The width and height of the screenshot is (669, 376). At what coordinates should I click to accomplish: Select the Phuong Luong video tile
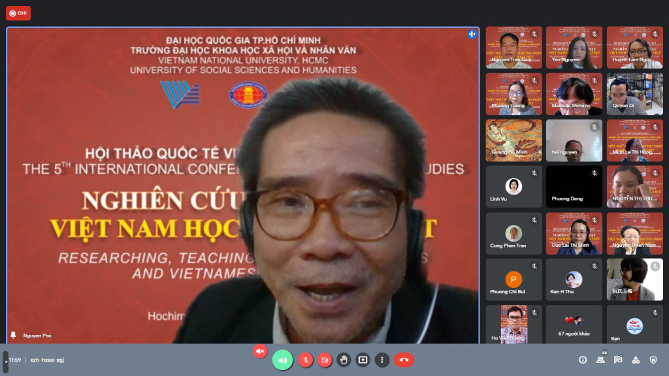coord(514,94)
